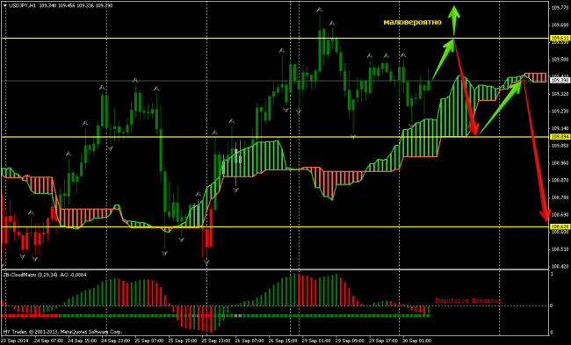Click the 29 Sep 09:00 time axis label
Image resolution: width=571 pixels, height=345 pixels.
coord(351,341)
